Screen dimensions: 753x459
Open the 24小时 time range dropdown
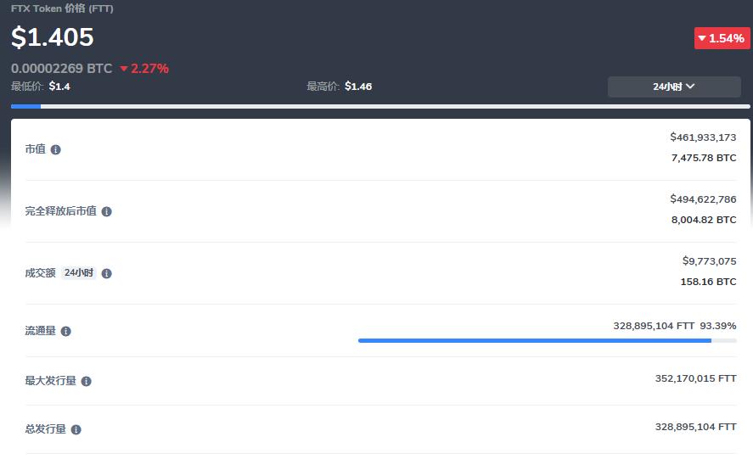tap(674, 87)
